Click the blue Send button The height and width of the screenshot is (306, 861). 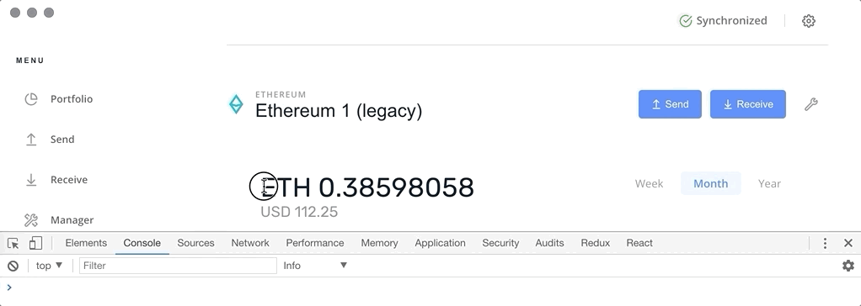670,104
